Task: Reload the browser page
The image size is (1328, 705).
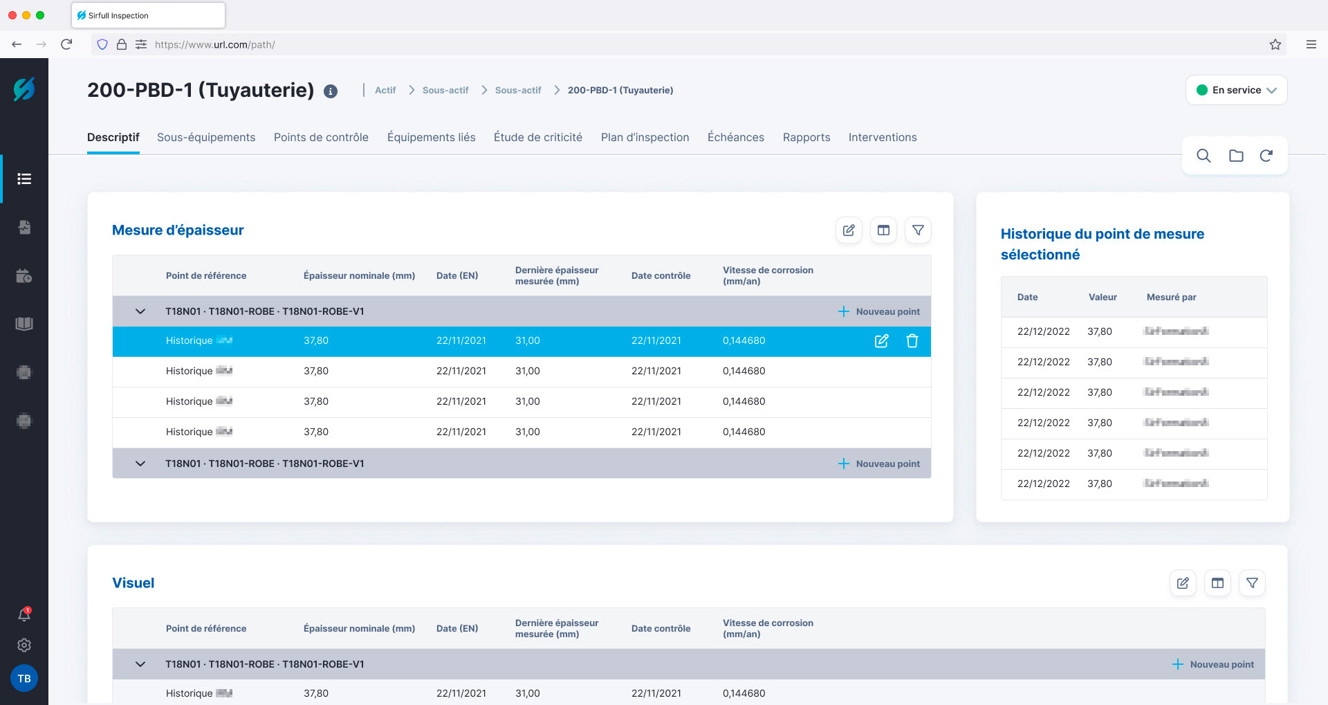Action: pos(66,44)
